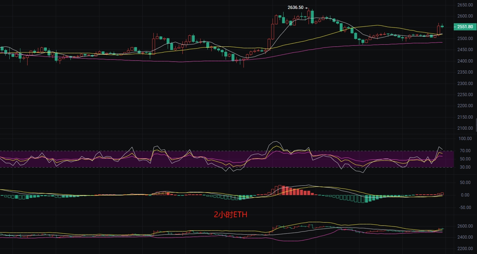Click the MACD 0.00 axis label
Image resolution: width=477 pixels, height=254 pixels.
click(x=465, y=195)
